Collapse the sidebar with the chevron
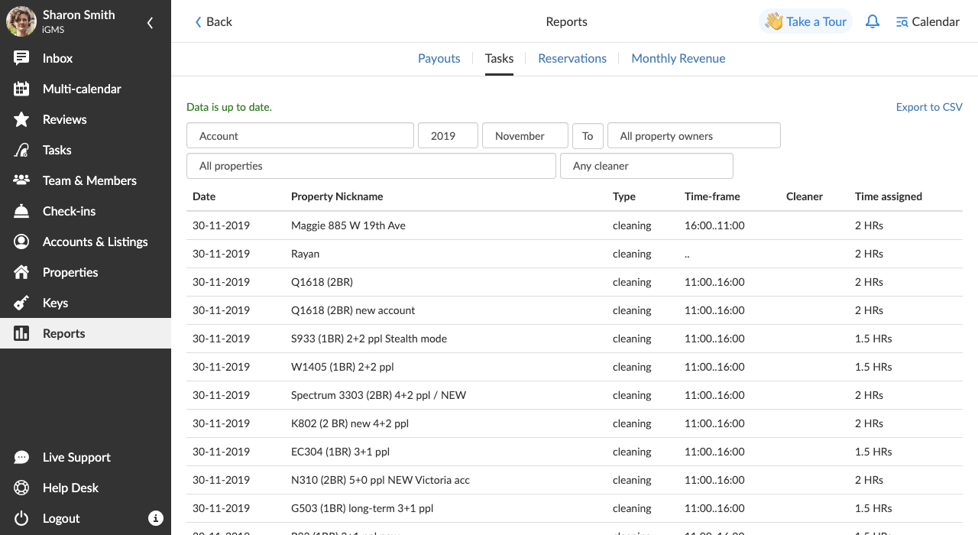The width and height of the screenshot is (978, 535). [150, 23]
